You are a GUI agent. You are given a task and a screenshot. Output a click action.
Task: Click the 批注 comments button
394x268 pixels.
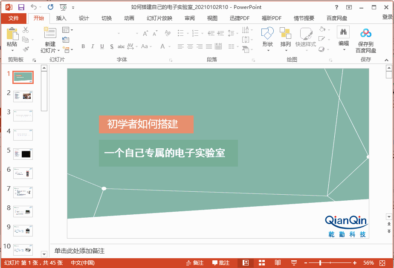[x=221, y=263]
